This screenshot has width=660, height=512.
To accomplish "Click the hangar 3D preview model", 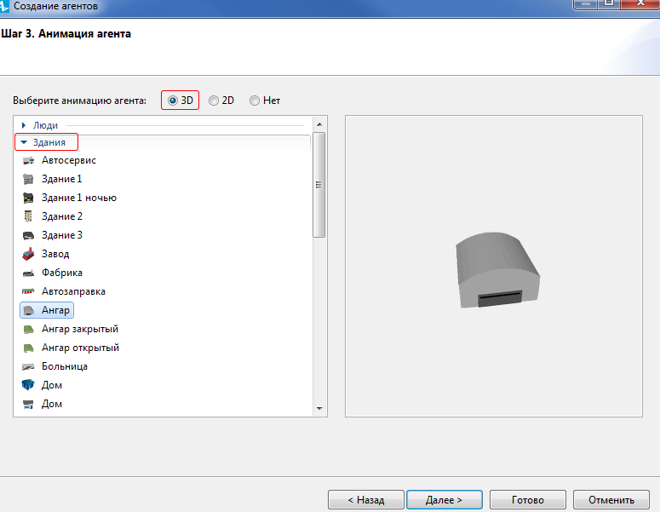I will (x=498, y=271).
